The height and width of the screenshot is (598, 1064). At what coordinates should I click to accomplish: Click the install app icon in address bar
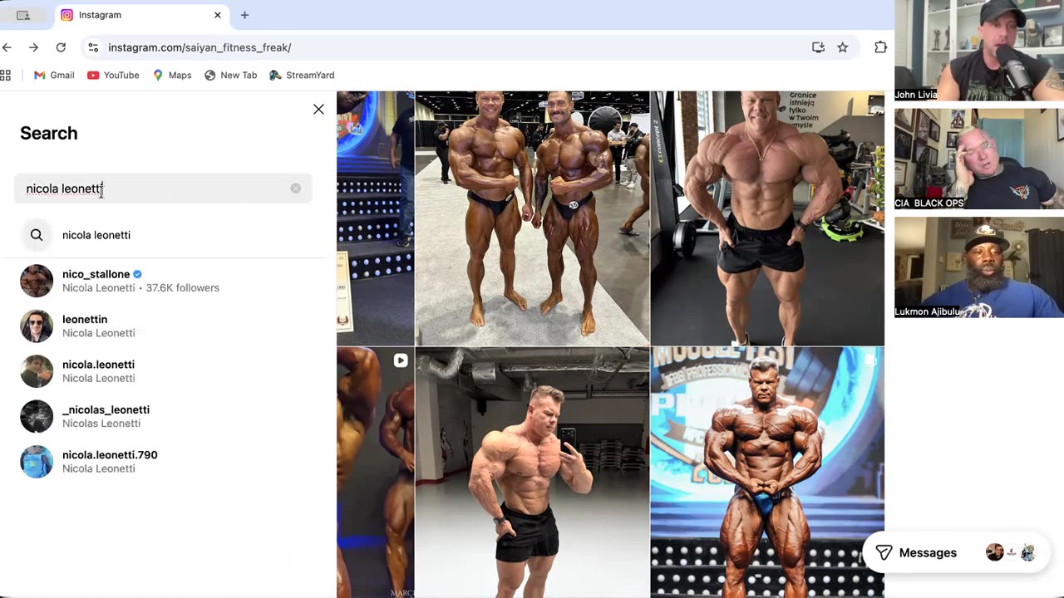click(x=818, y=47)
